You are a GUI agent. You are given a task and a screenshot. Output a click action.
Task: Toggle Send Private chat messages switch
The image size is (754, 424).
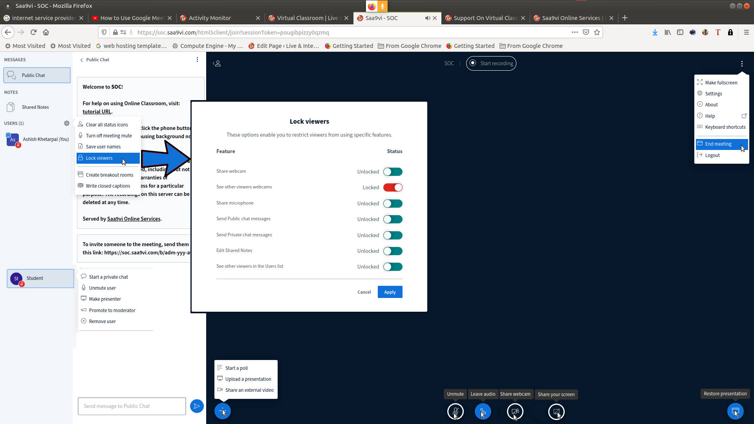(393, 235)
